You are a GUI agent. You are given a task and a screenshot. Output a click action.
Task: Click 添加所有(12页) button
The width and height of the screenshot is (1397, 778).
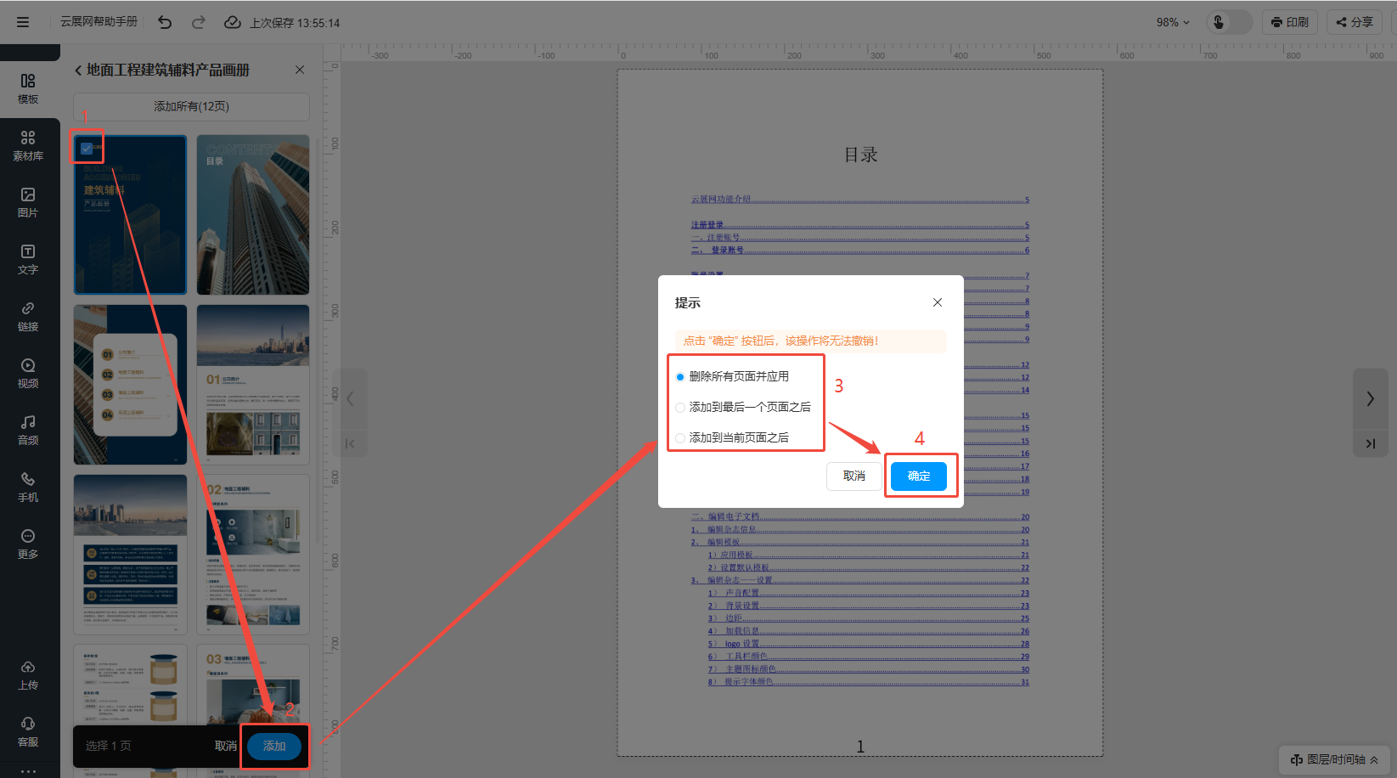[x=191, y=106]
